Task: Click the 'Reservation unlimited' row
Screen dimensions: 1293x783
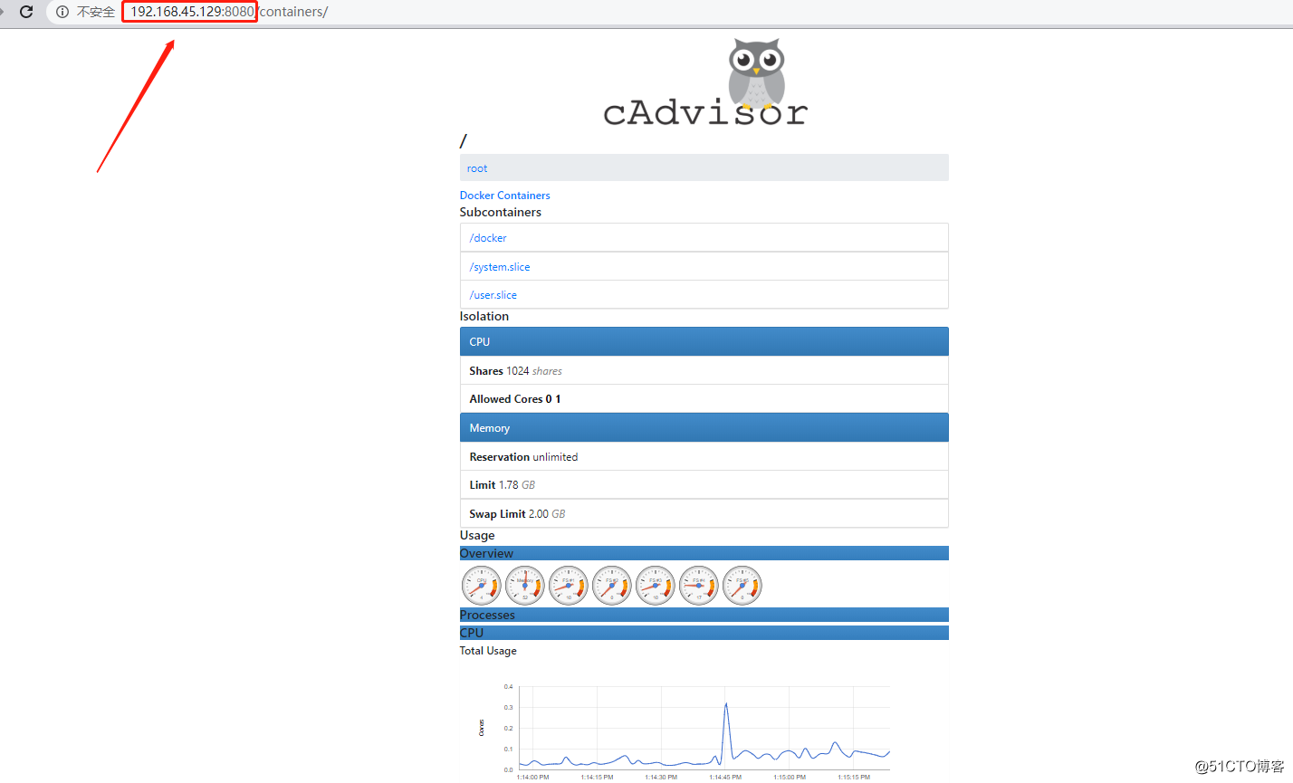Action: click(x=704, y=456)
